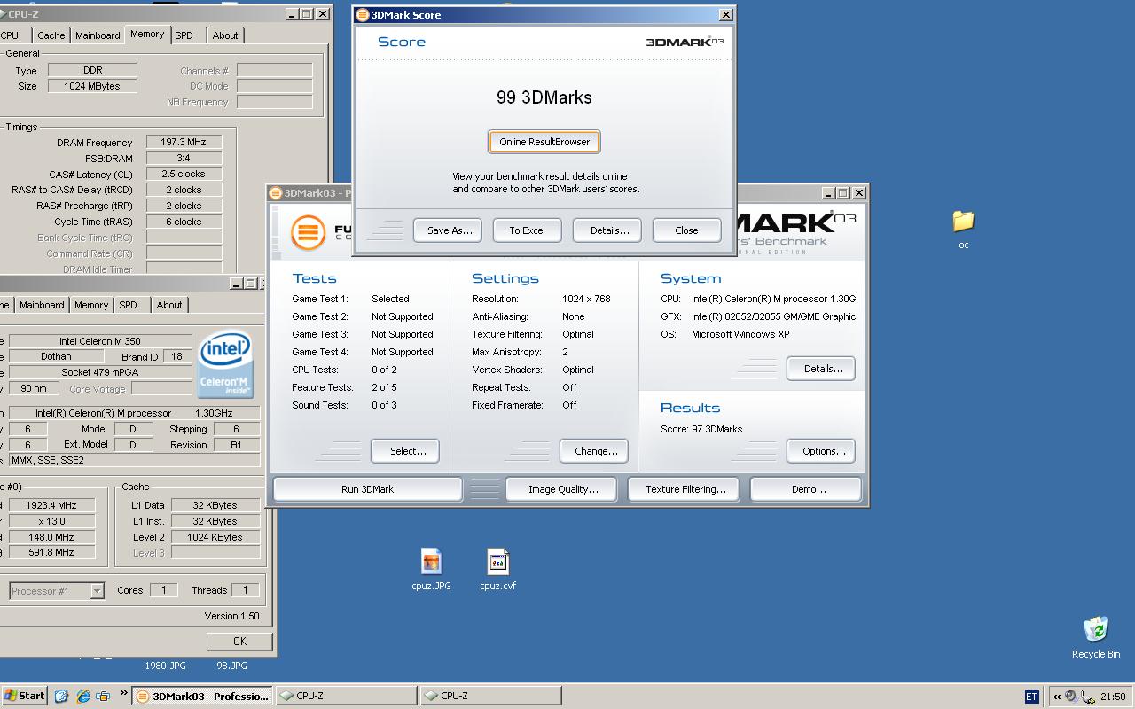Viewport: 1135px width, 709px height.
Task: Switch to Memory tab in CPU-Z window showing Celeron M
Action: pyautogui.click(x=91, y=305)
